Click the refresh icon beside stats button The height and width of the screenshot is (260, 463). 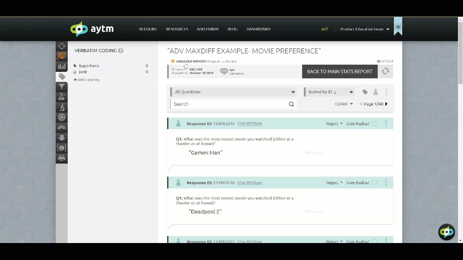(x=386, y=71)
